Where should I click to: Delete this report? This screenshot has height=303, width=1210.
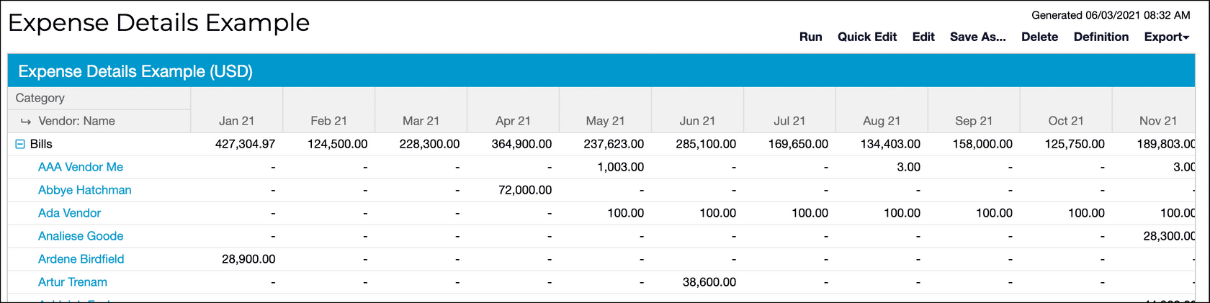pyautogui.click(x=1039, y=37)
